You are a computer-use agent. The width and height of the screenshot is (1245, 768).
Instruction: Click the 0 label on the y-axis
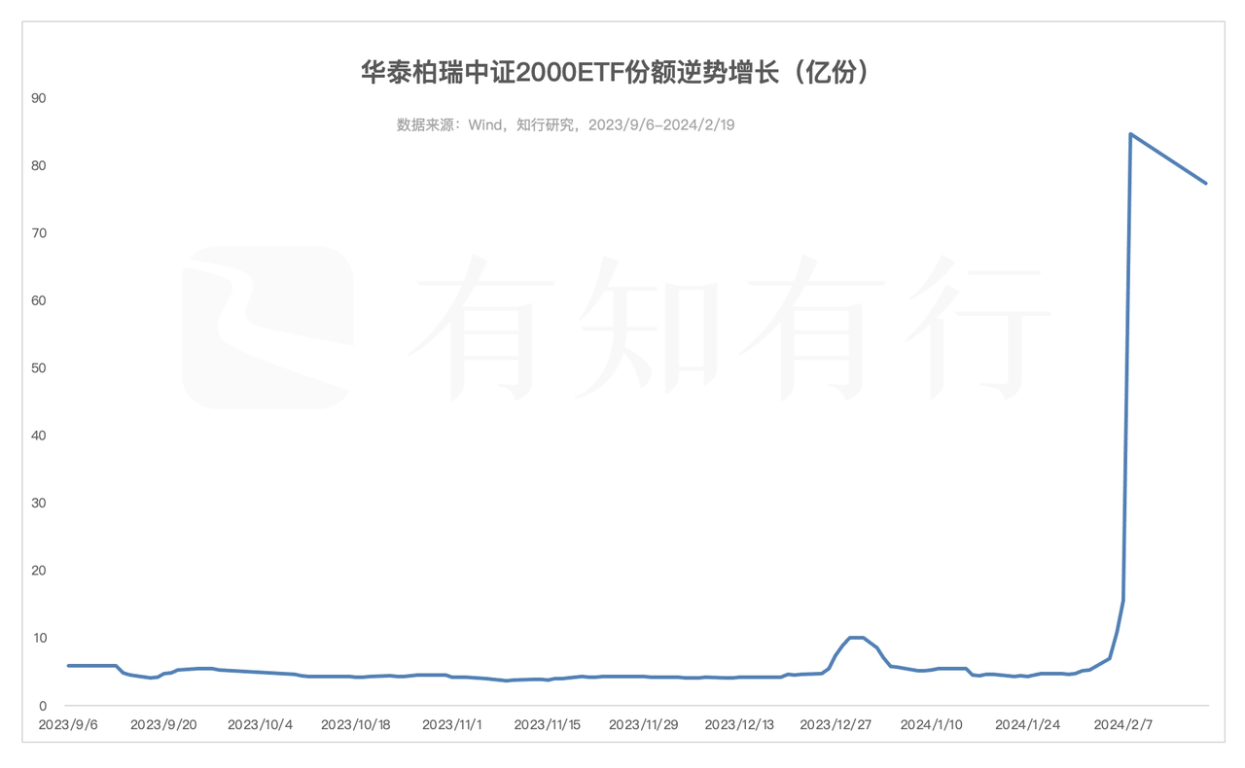(x=43, y=705)
